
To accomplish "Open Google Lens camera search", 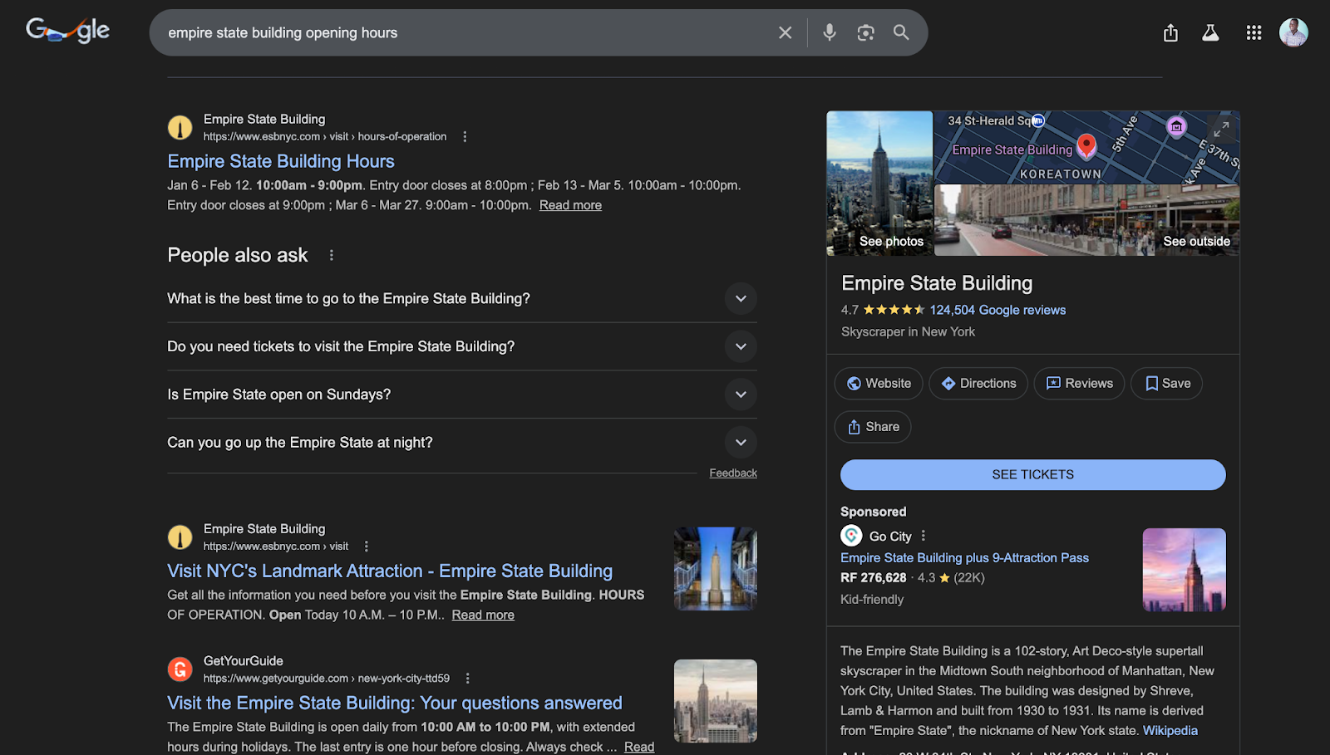I will coord(865,32).
